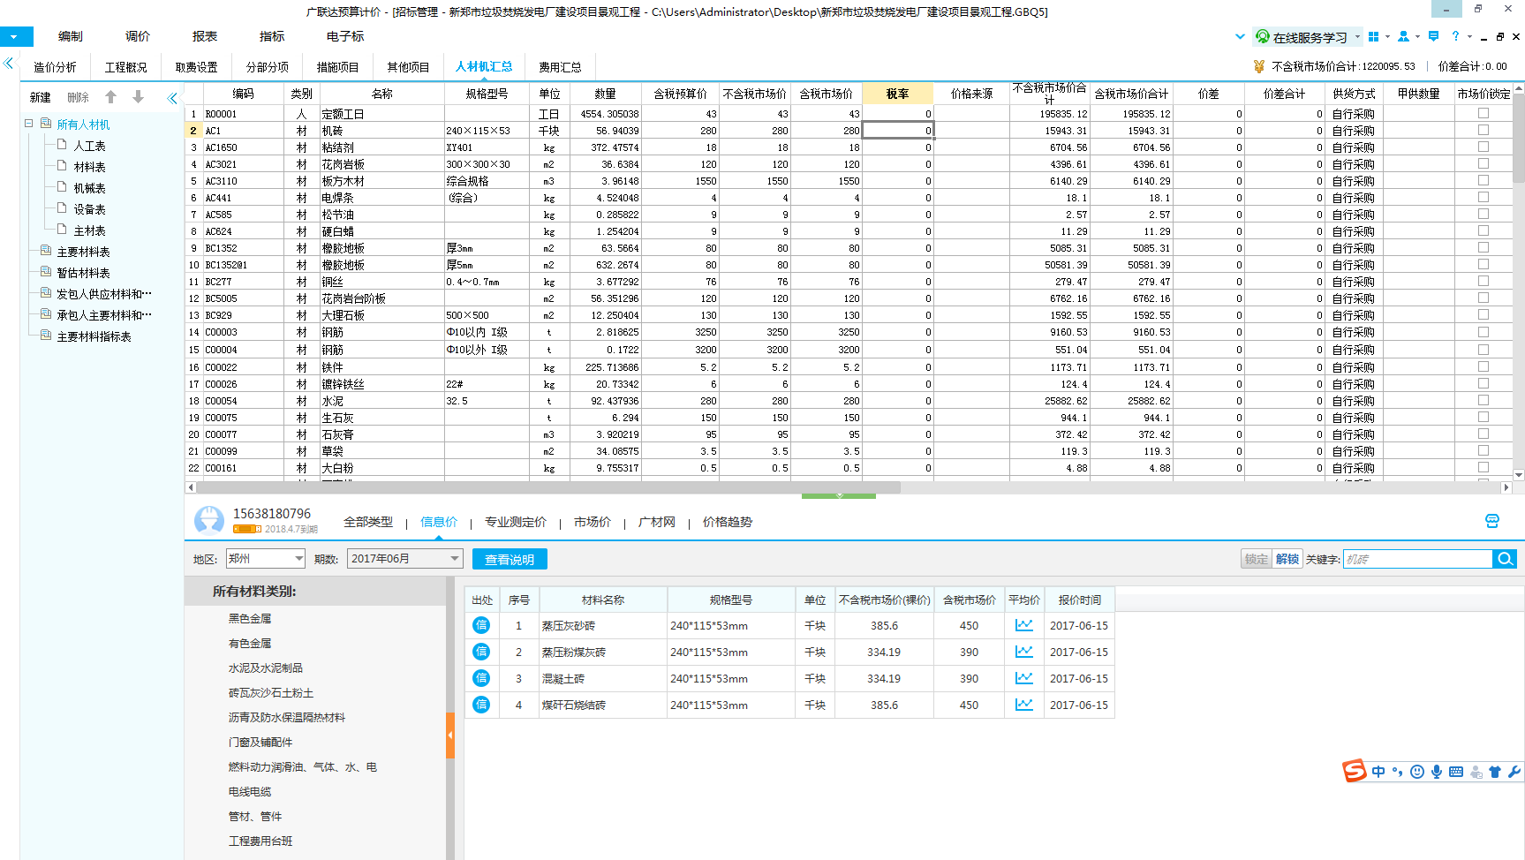1525x860 pixels.
Task: Switch to the 费用汇总 tab
Action: click(560, 67)
